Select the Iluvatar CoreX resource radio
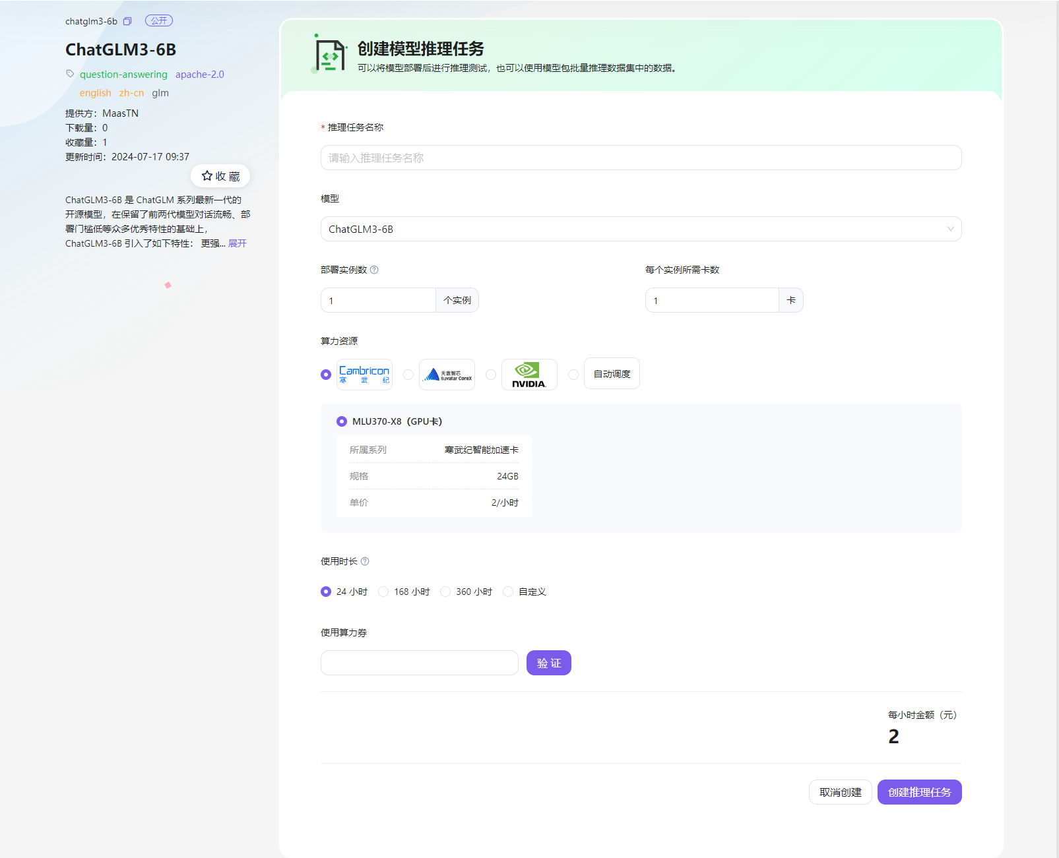 point(408,375)
